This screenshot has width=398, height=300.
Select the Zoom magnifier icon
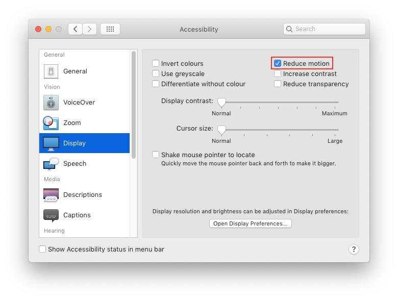pyautogui.click(x=51, y=123)
